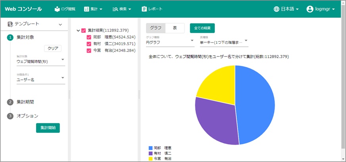The image size is (346, 162).
Task: Switch to the 表 tab
Action: coord(175,28)
